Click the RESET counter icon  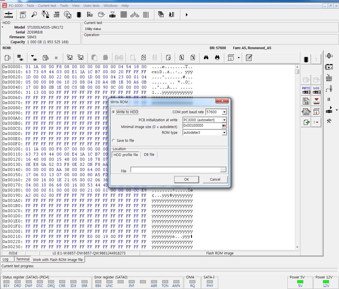tap(329, 77)
